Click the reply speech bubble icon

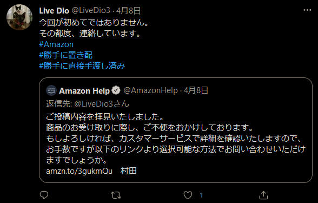coord(44,195)
